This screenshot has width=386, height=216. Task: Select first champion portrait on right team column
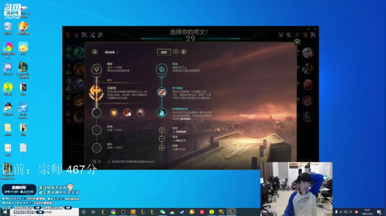[308, 53]
